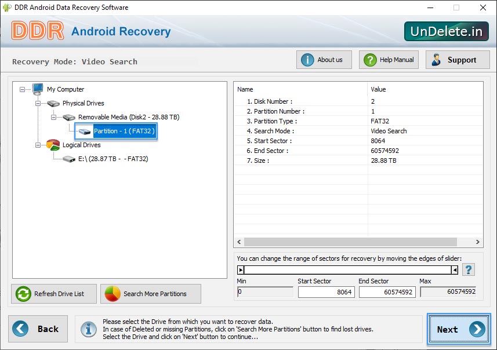Click the Support button
The image size is (497, 350).
point(458,60)
